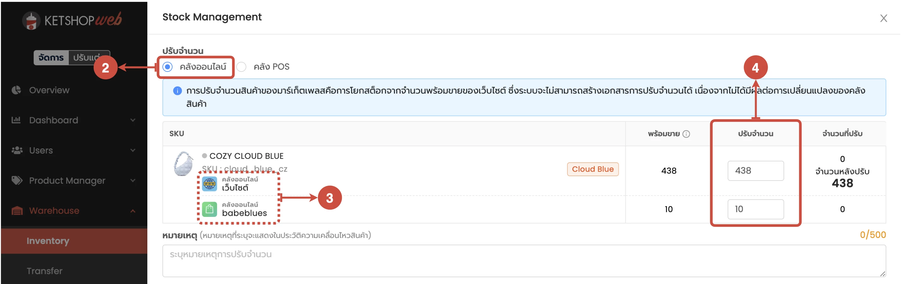903x284 pixels.
Task: Click the green babeblues shop icon
Action: [210, 209]
